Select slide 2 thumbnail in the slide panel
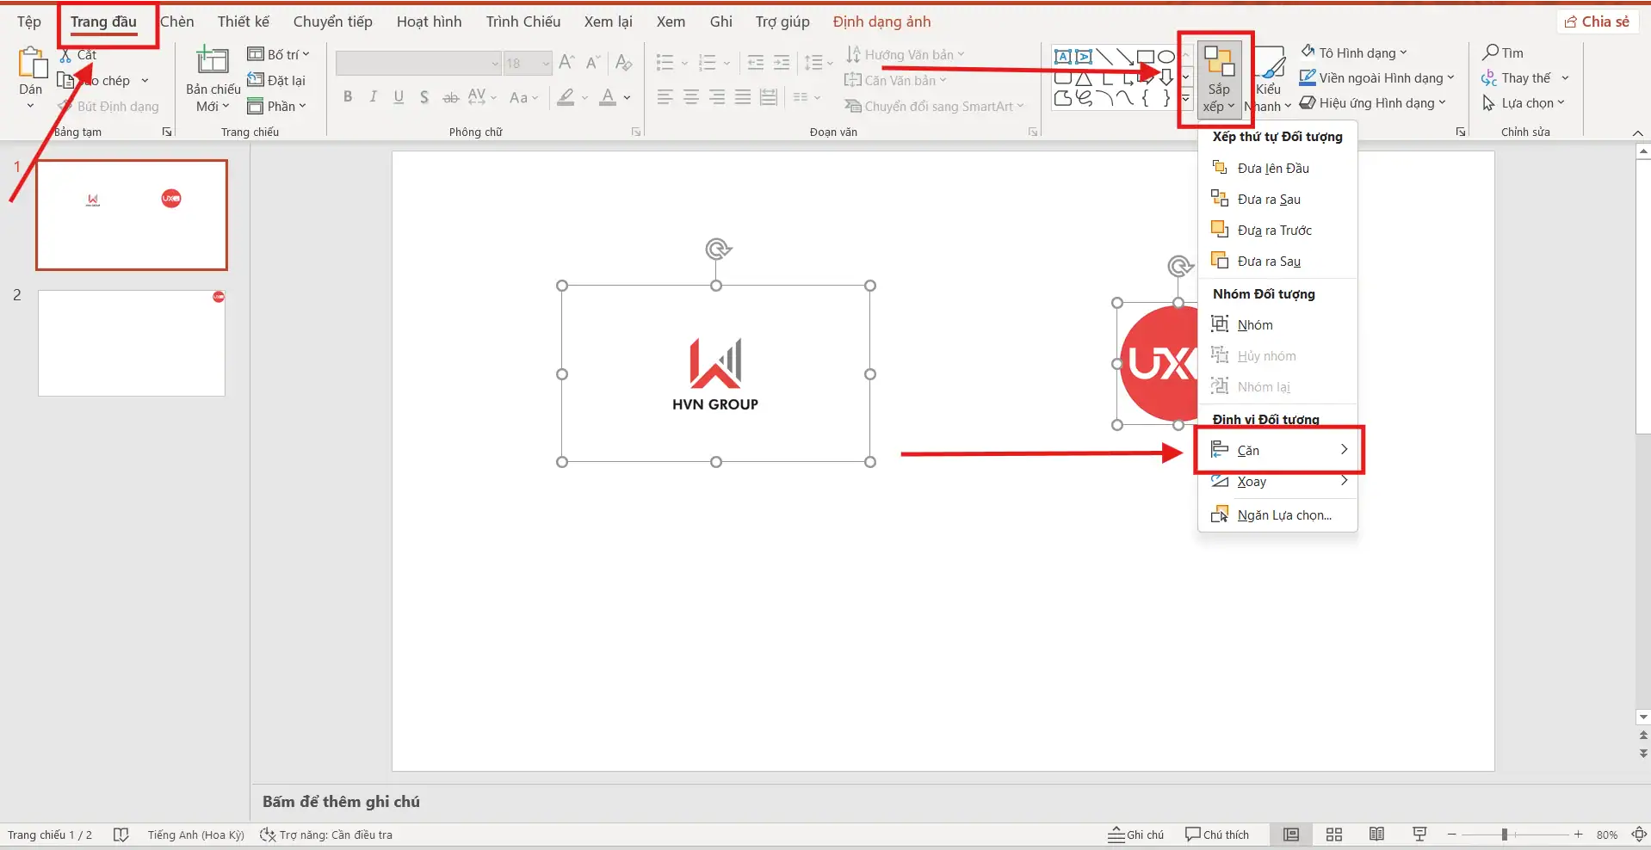1651x850 pixels. [132, 342]
